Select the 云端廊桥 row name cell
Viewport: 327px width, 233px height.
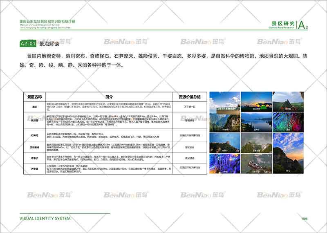[35, 148]
